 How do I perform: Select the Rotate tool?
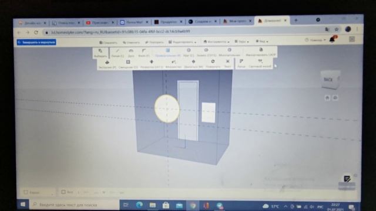(x=213, y=64)
